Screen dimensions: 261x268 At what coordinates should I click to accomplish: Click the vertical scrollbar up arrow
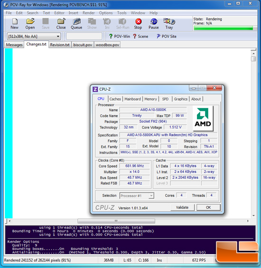coord(253,54)
